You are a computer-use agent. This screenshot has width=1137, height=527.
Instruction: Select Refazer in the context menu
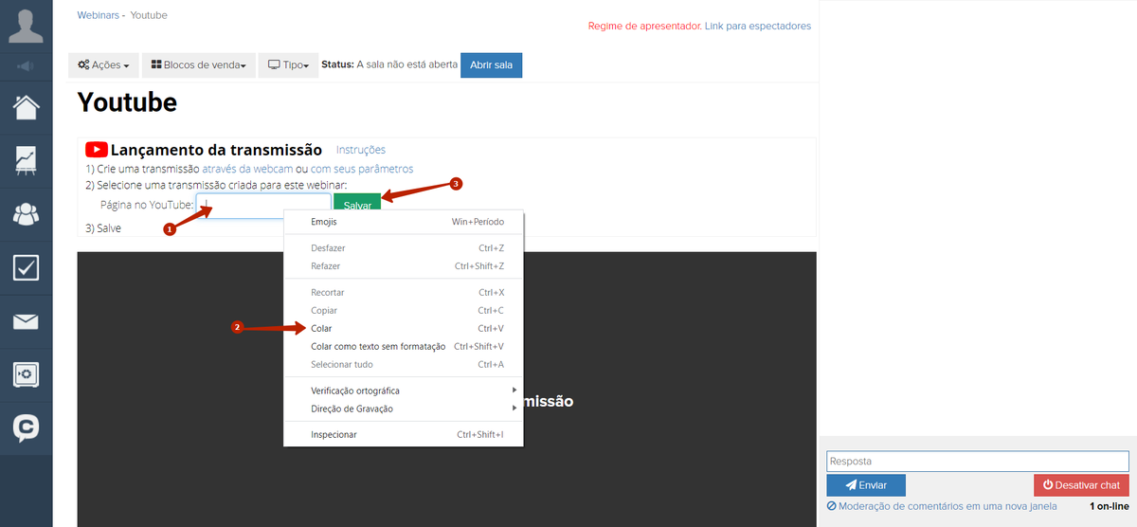point(404,266)
